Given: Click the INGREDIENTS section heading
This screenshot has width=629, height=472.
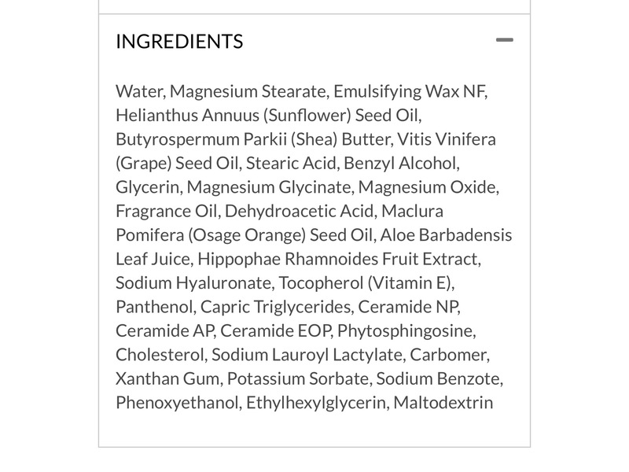Looking at the screenshot, I should click(179, 41).
